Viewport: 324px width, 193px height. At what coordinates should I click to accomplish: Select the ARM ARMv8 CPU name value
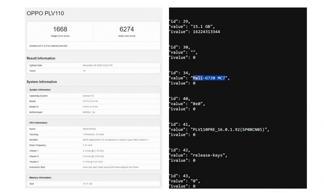point(90,129)
